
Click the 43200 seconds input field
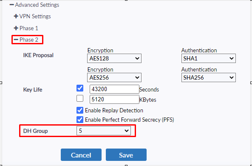114,89
